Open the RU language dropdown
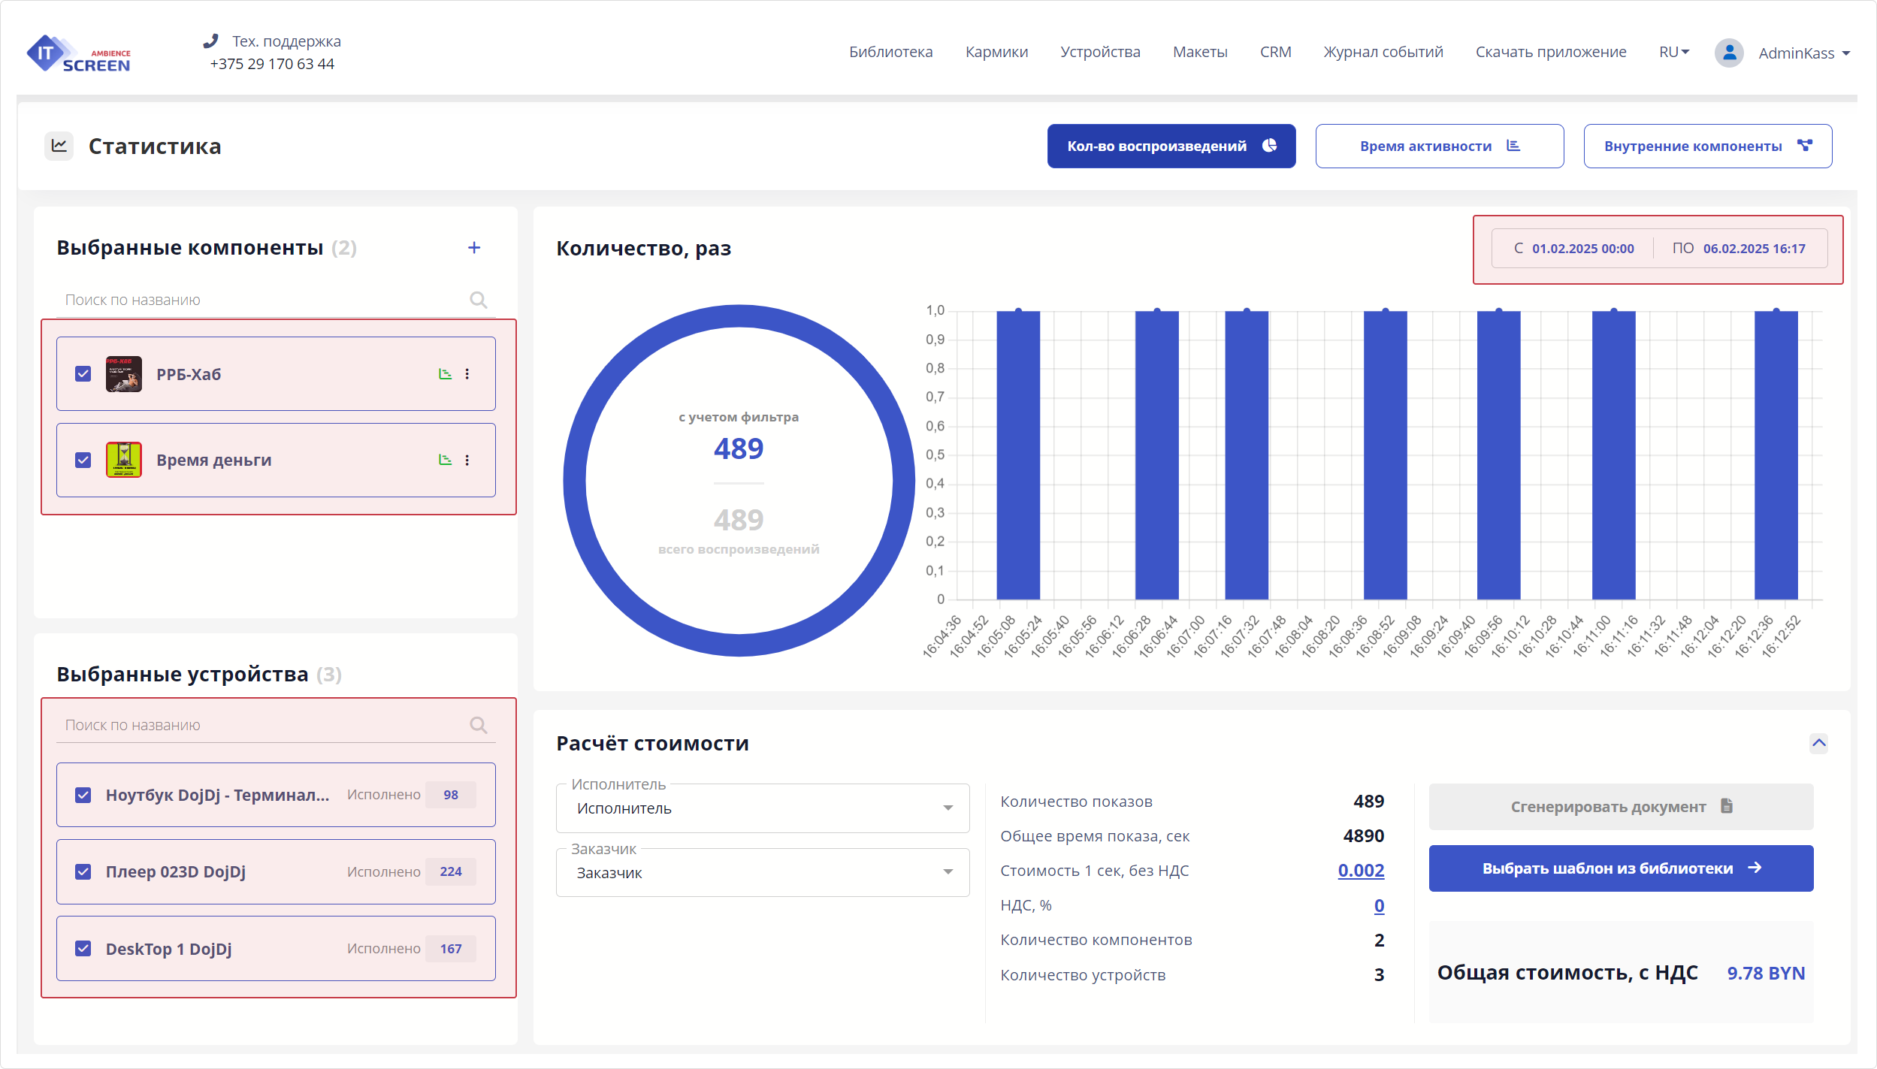The image size is (1877, 1069). pos(1673,52)
